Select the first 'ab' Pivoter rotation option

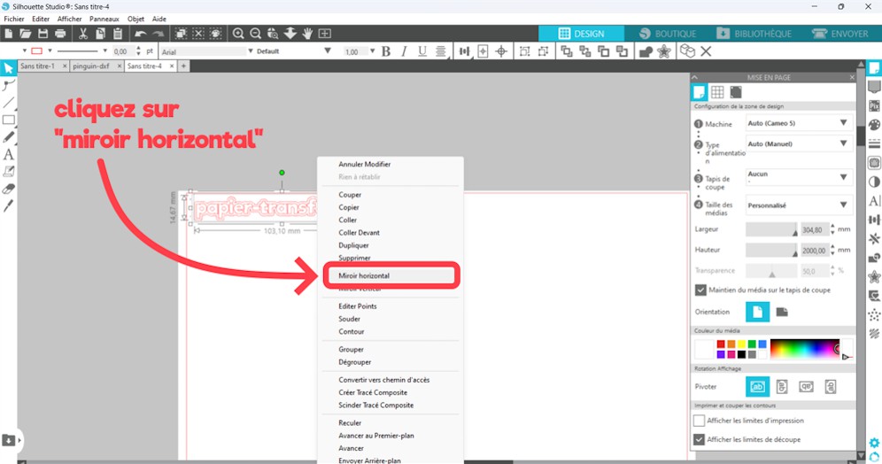[x=757, y=386]
